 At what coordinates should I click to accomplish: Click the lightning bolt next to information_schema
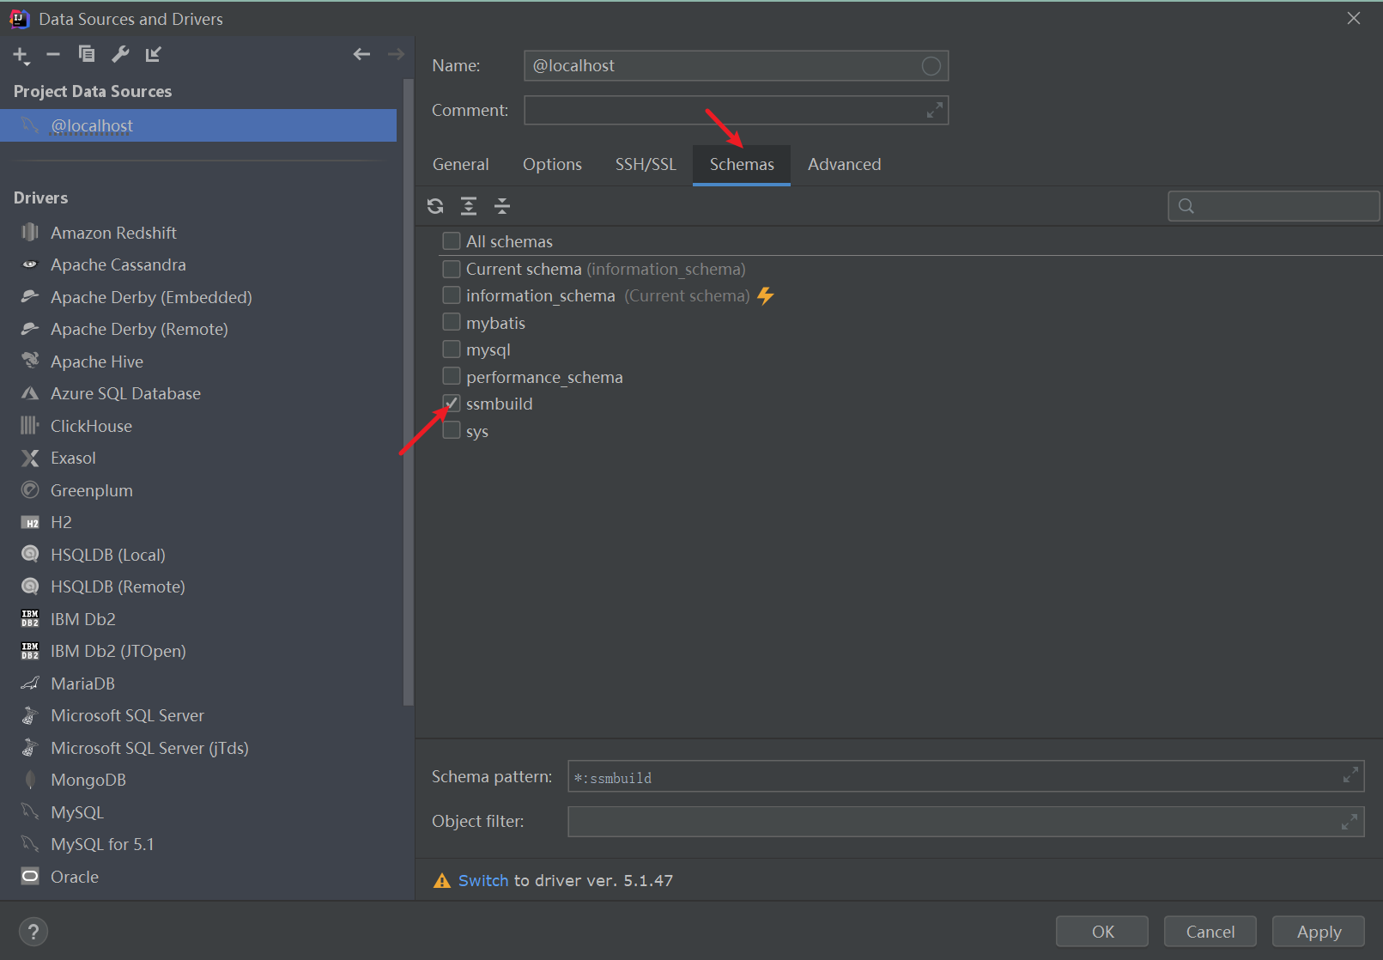766,296
